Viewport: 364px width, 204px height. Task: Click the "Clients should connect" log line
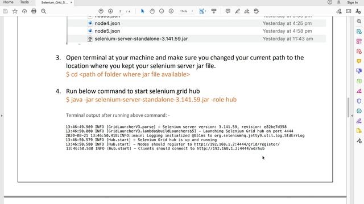click(165, 148)
